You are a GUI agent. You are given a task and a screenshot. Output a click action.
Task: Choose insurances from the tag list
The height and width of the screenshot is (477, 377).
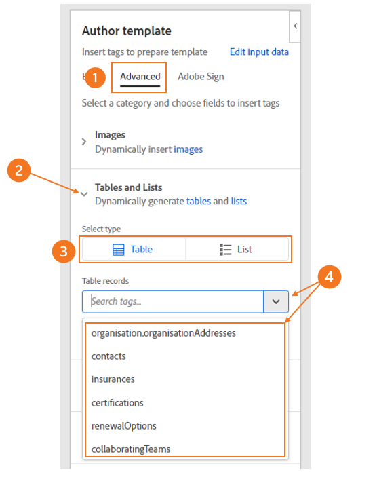(185, 379)
